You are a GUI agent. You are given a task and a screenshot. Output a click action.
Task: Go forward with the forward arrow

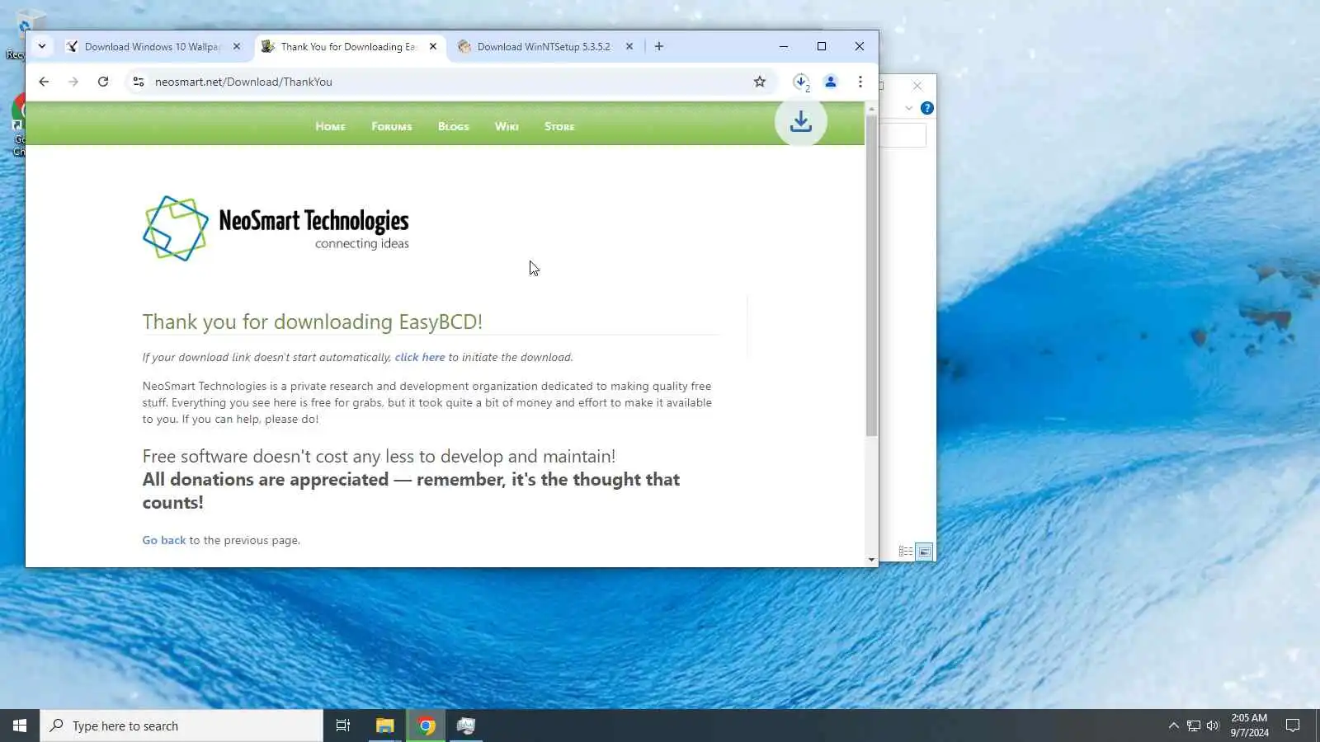[x=73, y=82]
